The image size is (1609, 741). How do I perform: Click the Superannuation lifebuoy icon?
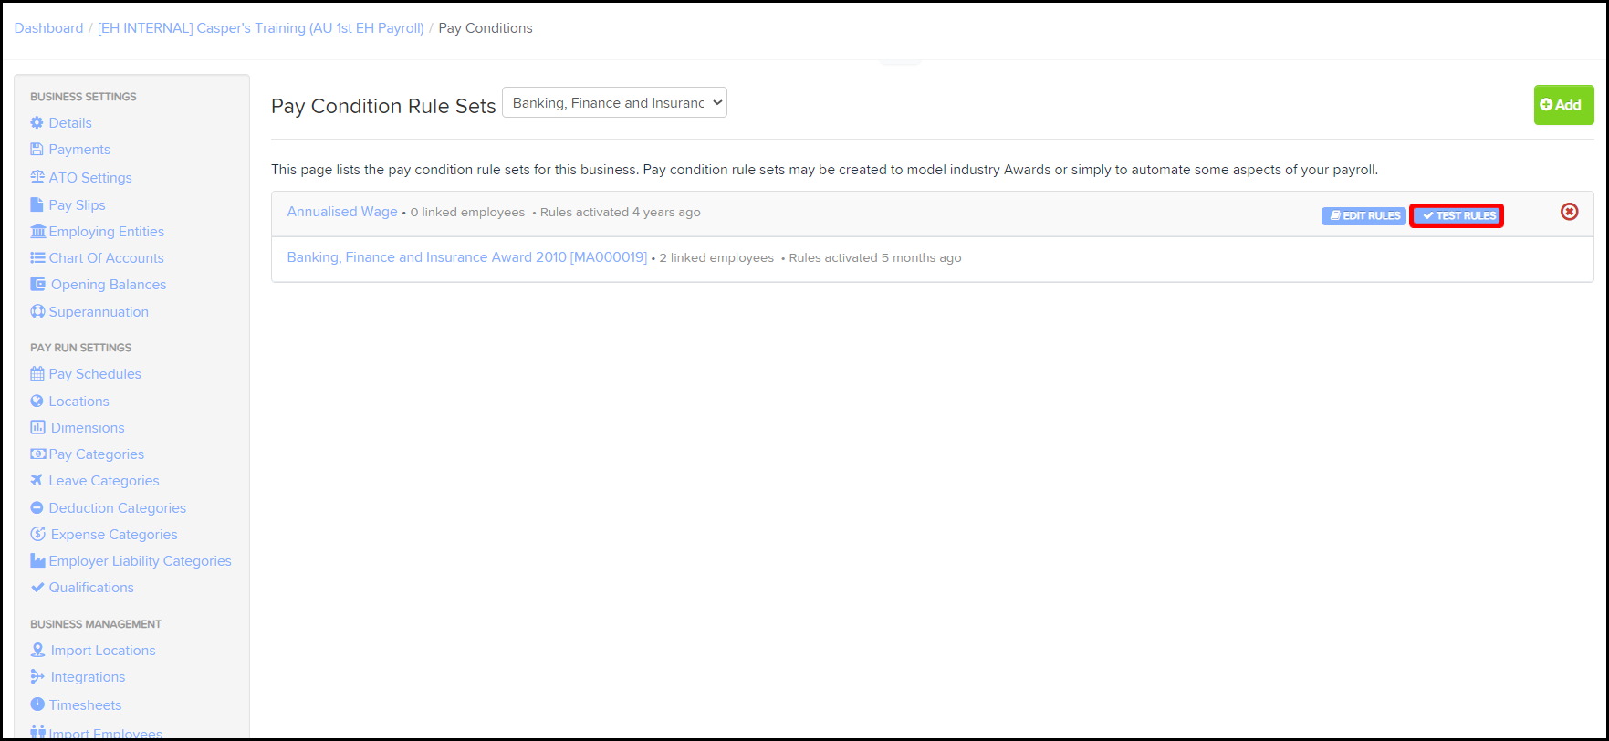coord(37,312)
